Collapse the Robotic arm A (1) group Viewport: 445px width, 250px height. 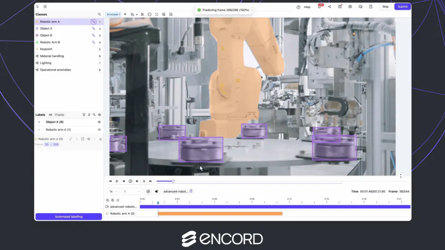tap(39, 130)
